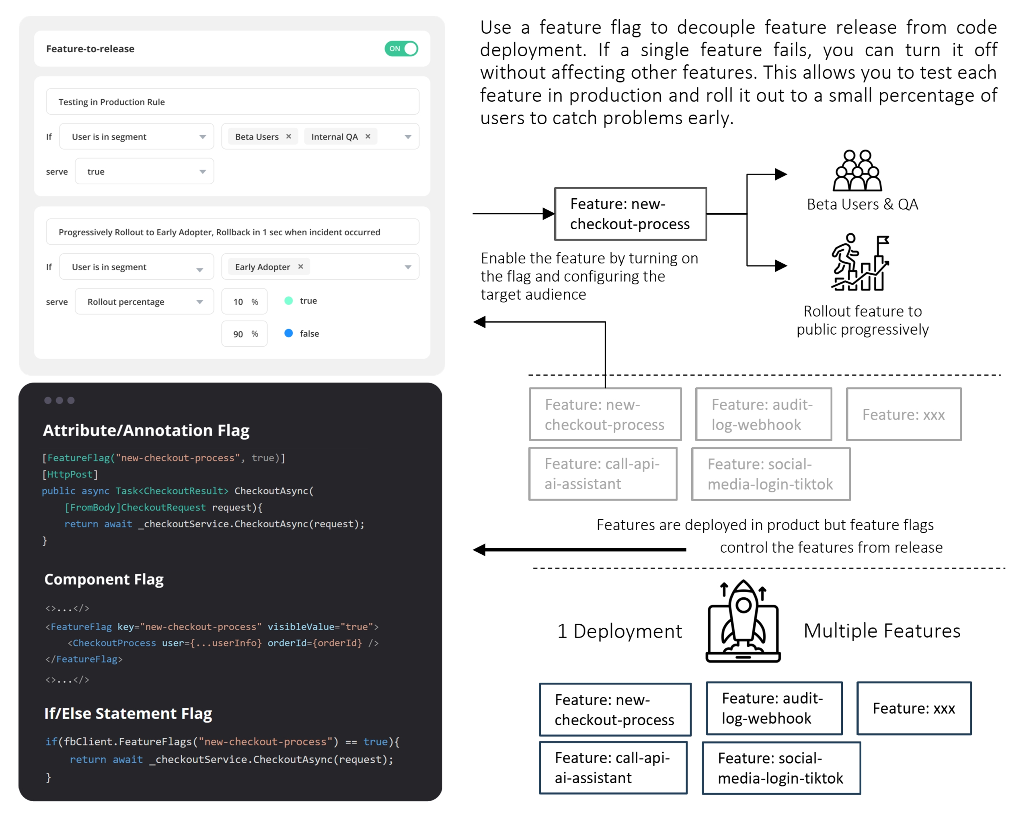
Task: Click the Multiple Features label
Action: [x=882, y=630]
